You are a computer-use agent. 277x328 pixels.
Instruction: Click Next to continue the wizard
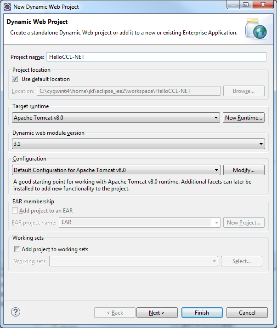(157, 313)
